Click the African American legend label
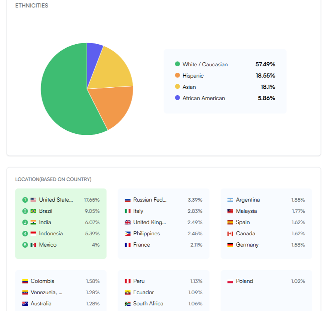Viewport: 326px width, 311px height. point(204,98)
